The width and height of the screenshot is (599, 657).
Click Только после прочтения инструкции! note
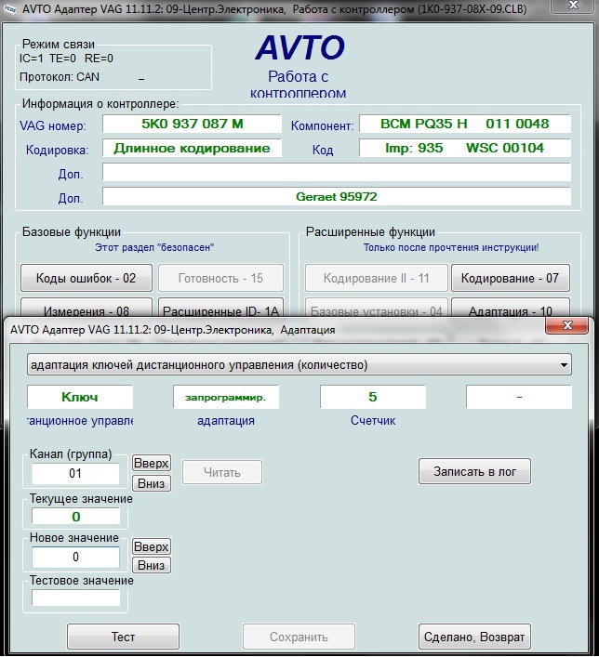tap(451, 247)
